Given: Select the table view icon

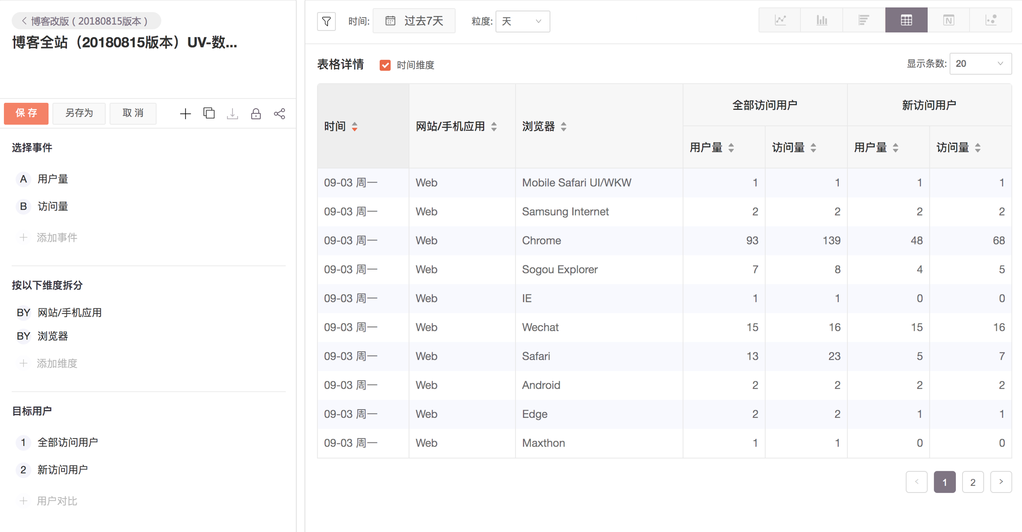Looking at the screenshot, I should [x=906, y=20].
